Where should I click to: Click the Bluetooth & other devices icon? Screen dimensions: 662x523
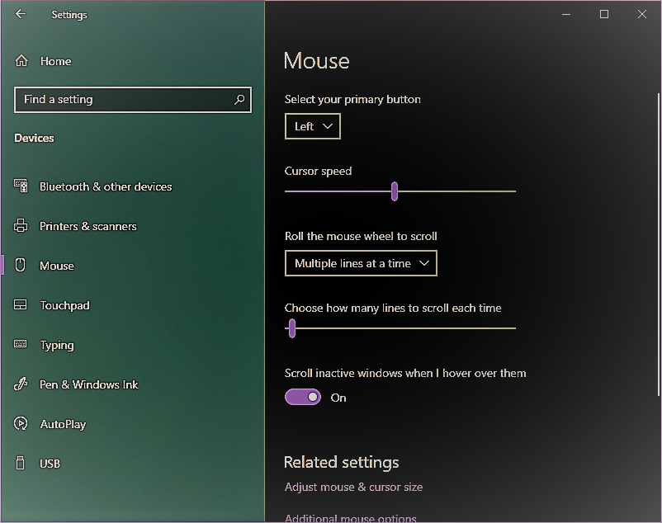tap(21, 186)
